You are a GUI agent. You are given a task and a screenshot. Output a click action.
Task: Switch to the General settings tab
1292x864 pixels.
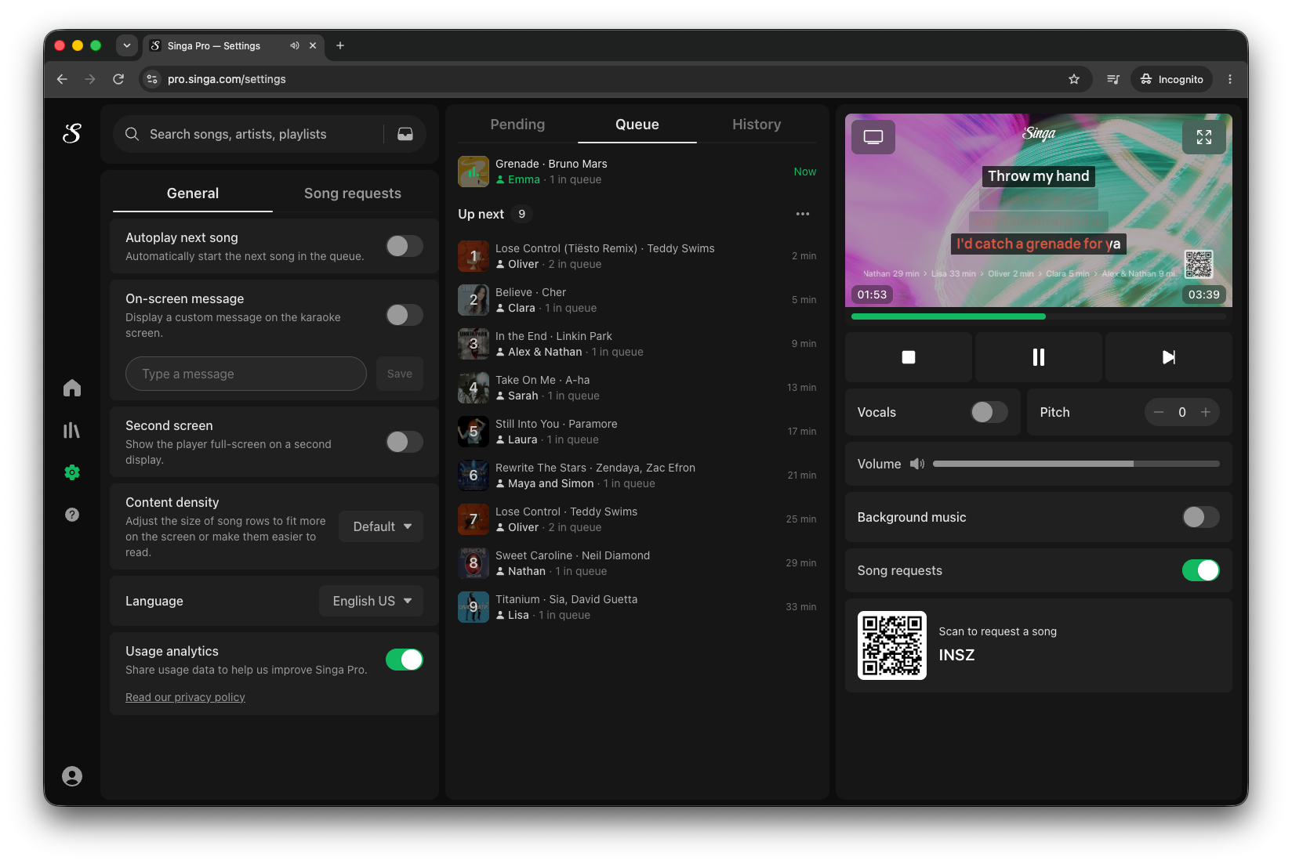193,193
